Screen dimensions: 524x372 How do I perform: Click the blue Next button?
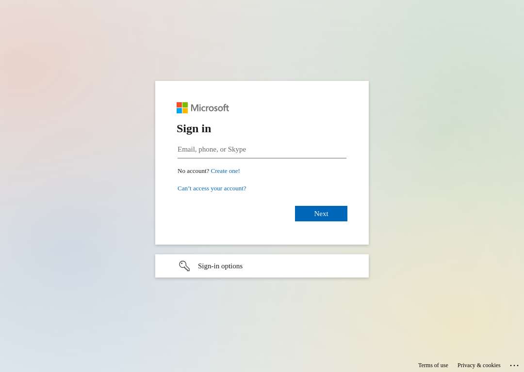point(321,214)
